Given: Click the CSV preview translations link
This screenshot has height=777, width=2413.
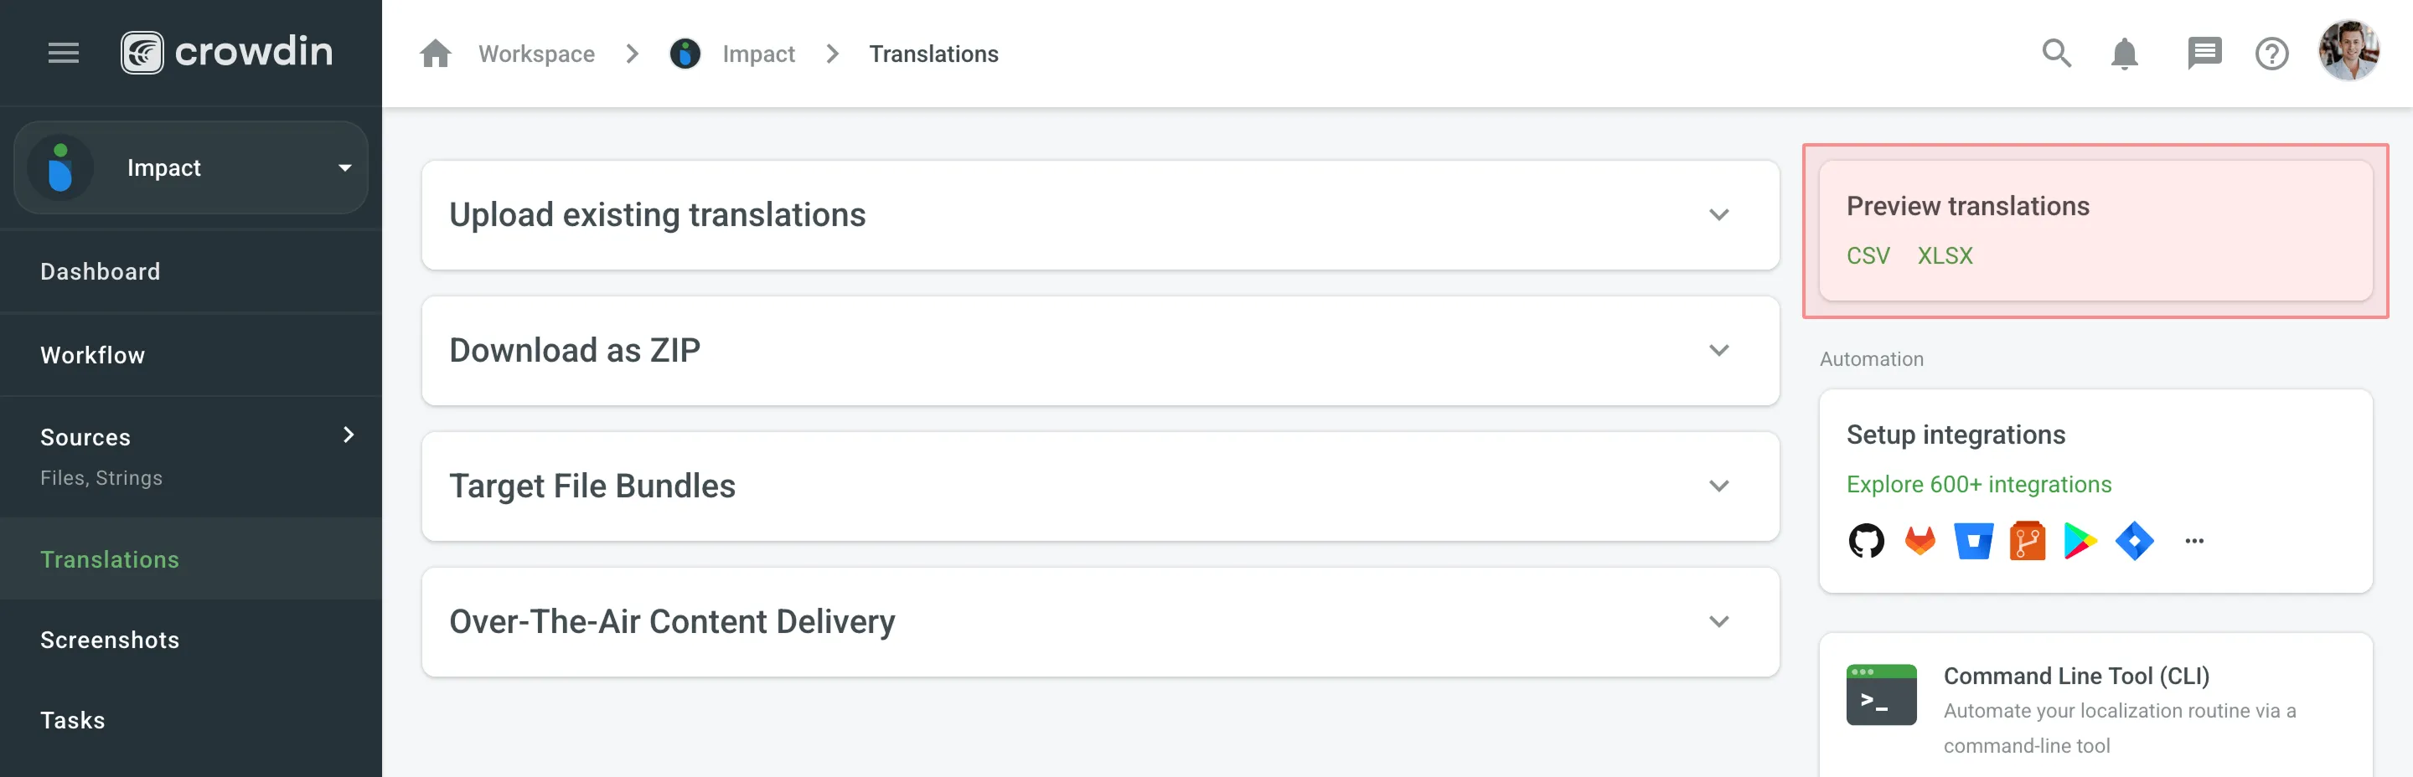Looking at the screenshot, I should (1868, 255).
